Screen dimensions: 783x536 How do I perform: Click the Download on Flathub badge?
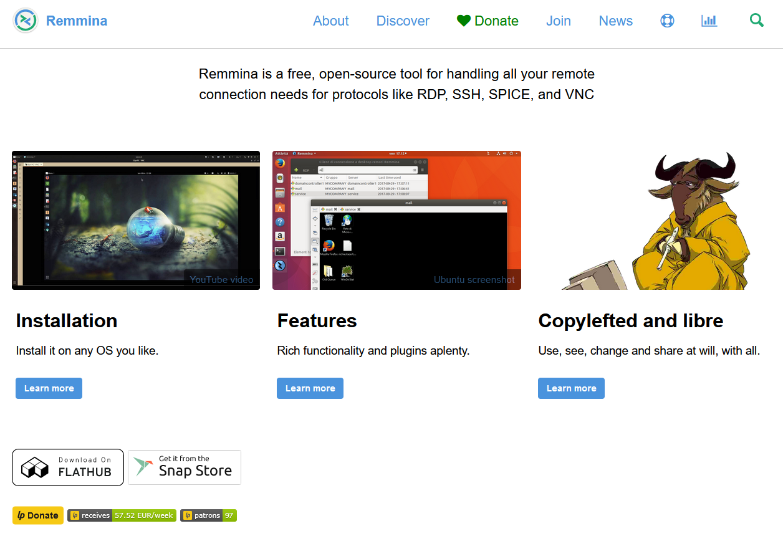(68, 467)
